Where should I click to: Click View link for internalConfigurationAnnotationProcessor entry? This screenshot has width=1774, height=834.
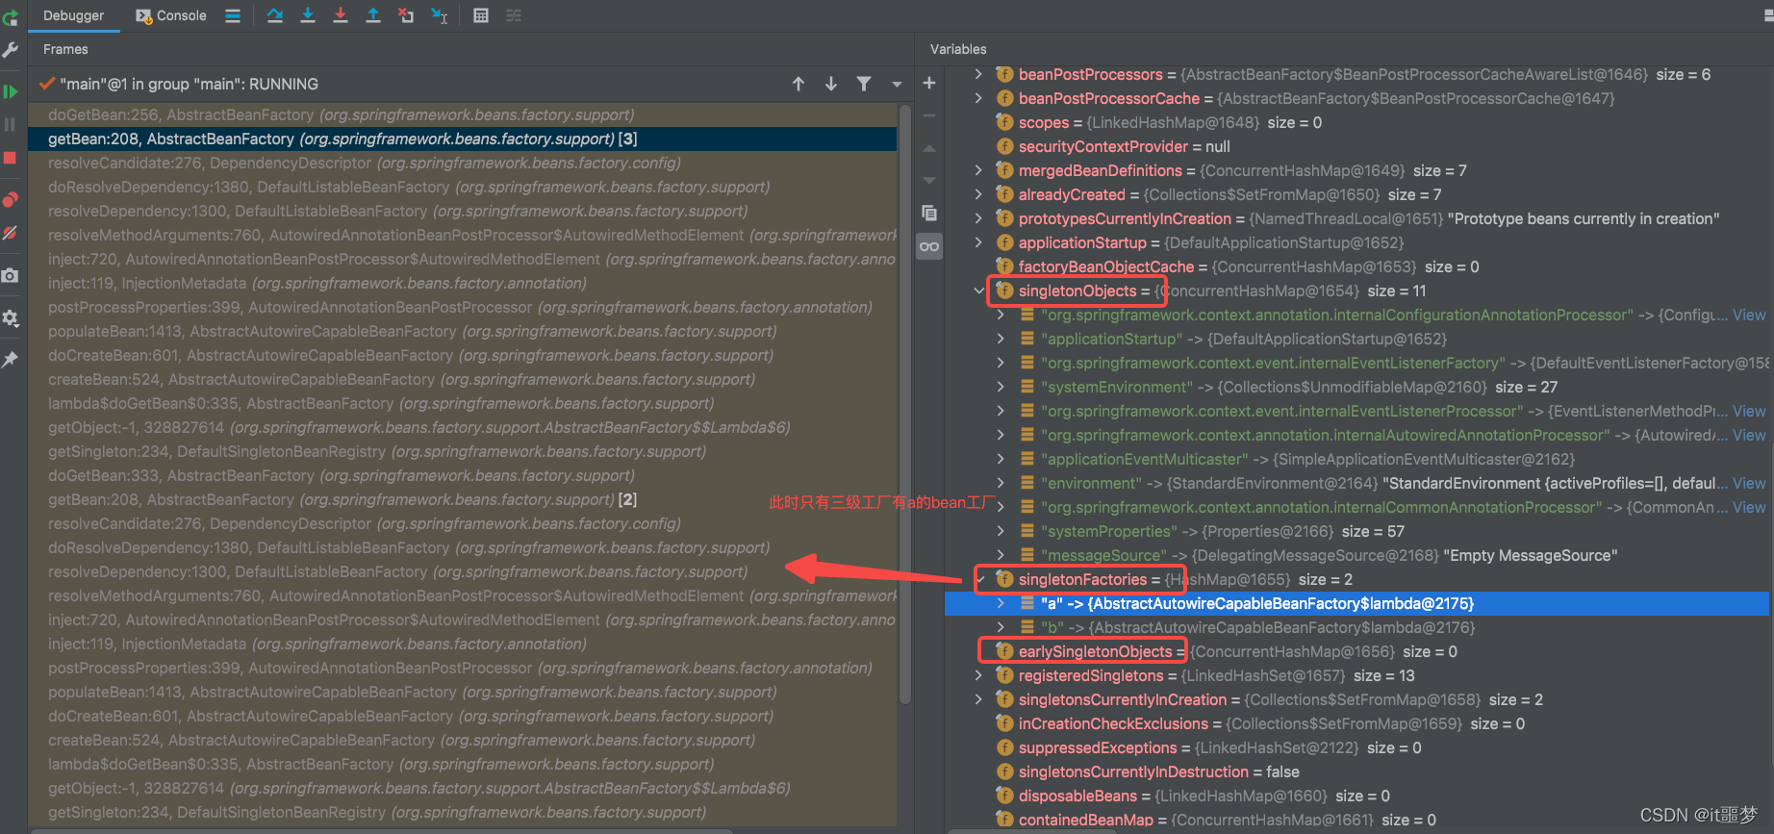tap(1749, 315)
